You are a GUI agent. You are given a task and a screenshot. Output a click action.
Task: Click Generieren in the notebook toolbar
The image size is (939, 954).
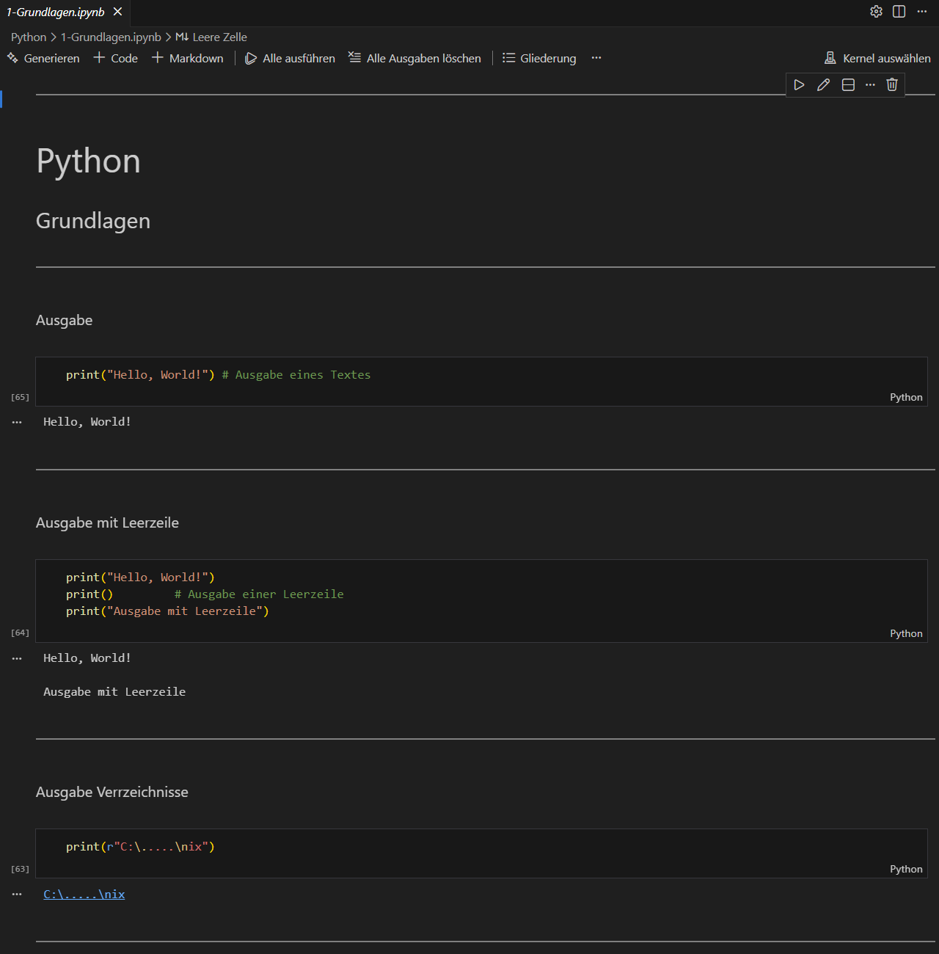(43, 58)
